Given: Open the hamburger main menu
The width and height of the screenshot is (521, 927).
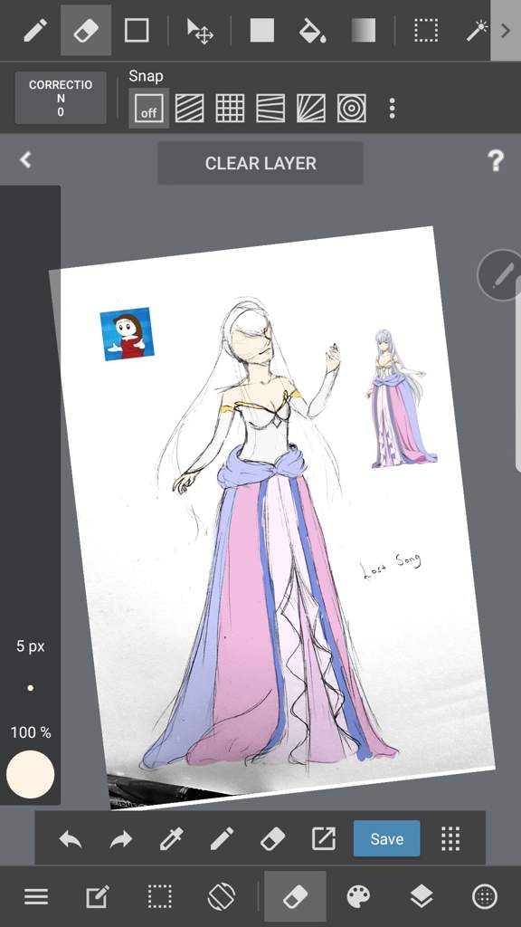Looking at the screenshot, I should point(36,897).
